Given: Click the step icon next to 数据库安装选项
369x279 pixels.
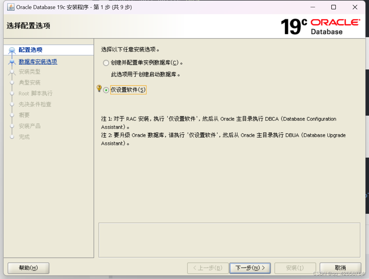Looking at the screenshot, I should pyautogui.click(x=12, y=62).
